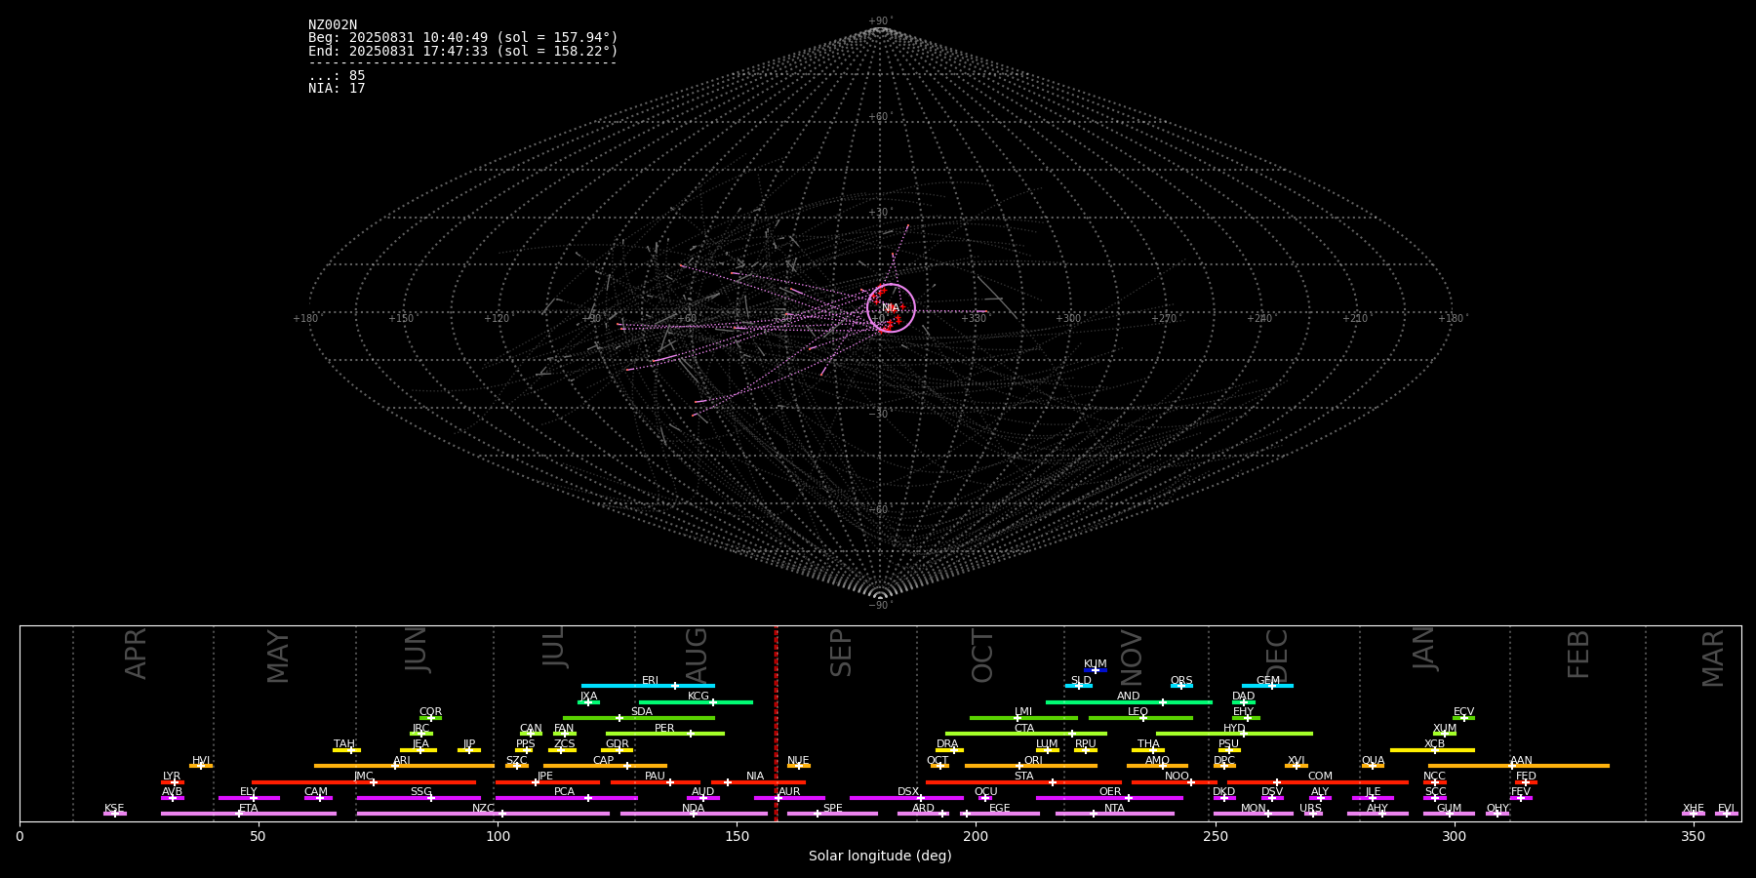Click the SPE shower label

click(x=833, y=809)
